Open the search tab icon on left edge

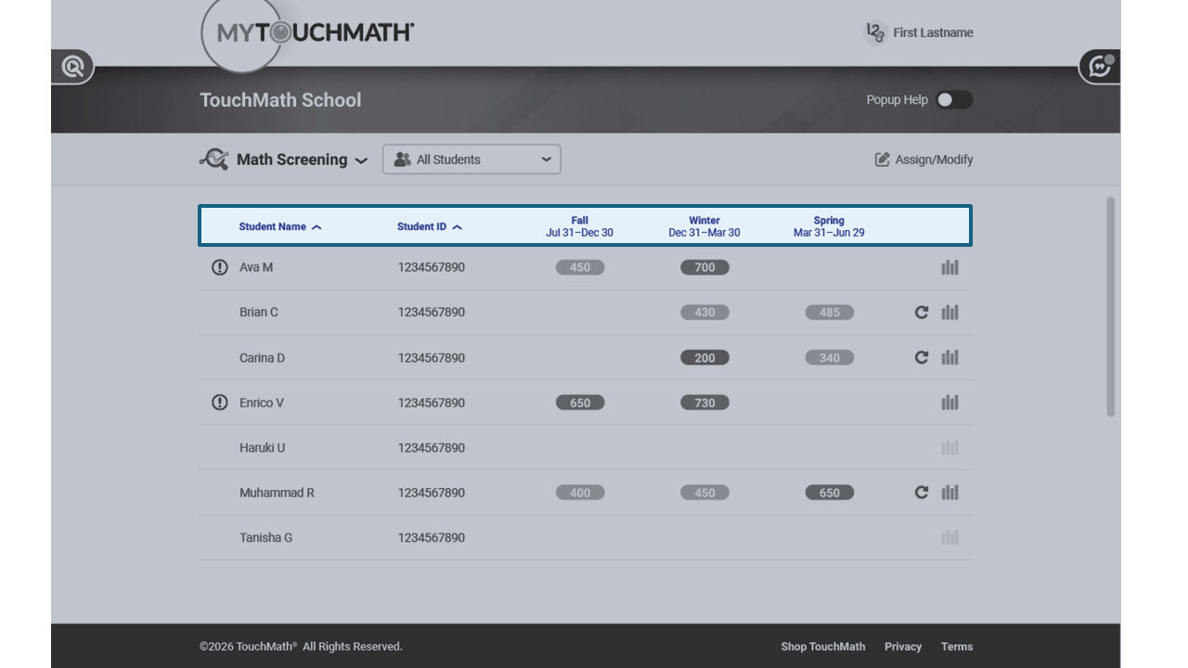coord(72,67)
